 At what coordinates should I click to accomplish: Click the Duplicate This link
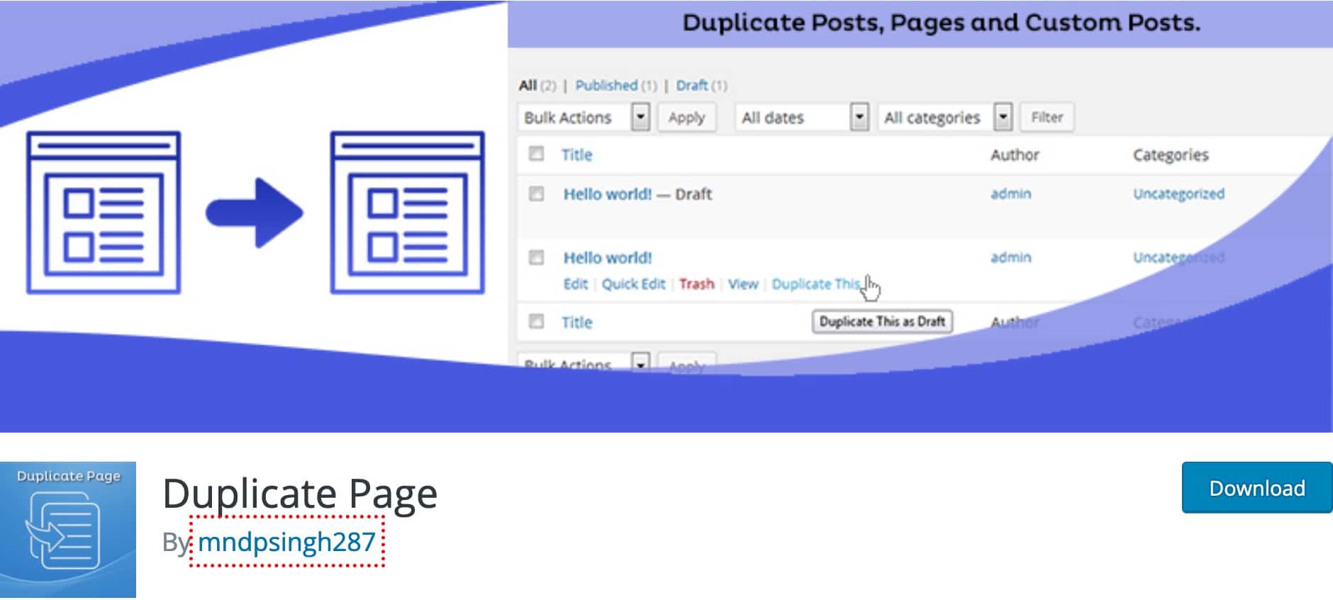(815, 284)
